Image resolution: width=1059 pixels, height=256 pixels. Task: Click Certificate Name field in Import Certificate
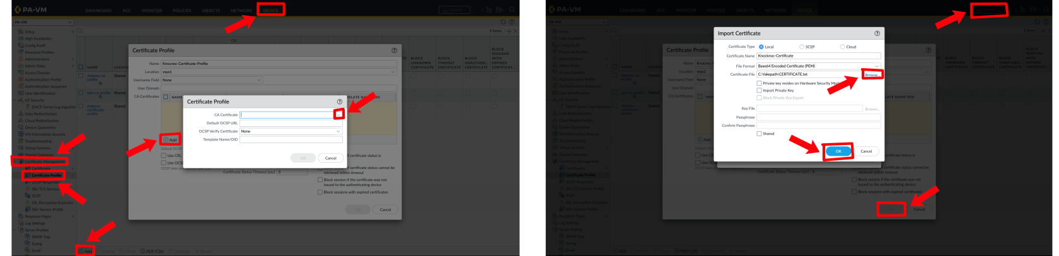pos(818,56)
